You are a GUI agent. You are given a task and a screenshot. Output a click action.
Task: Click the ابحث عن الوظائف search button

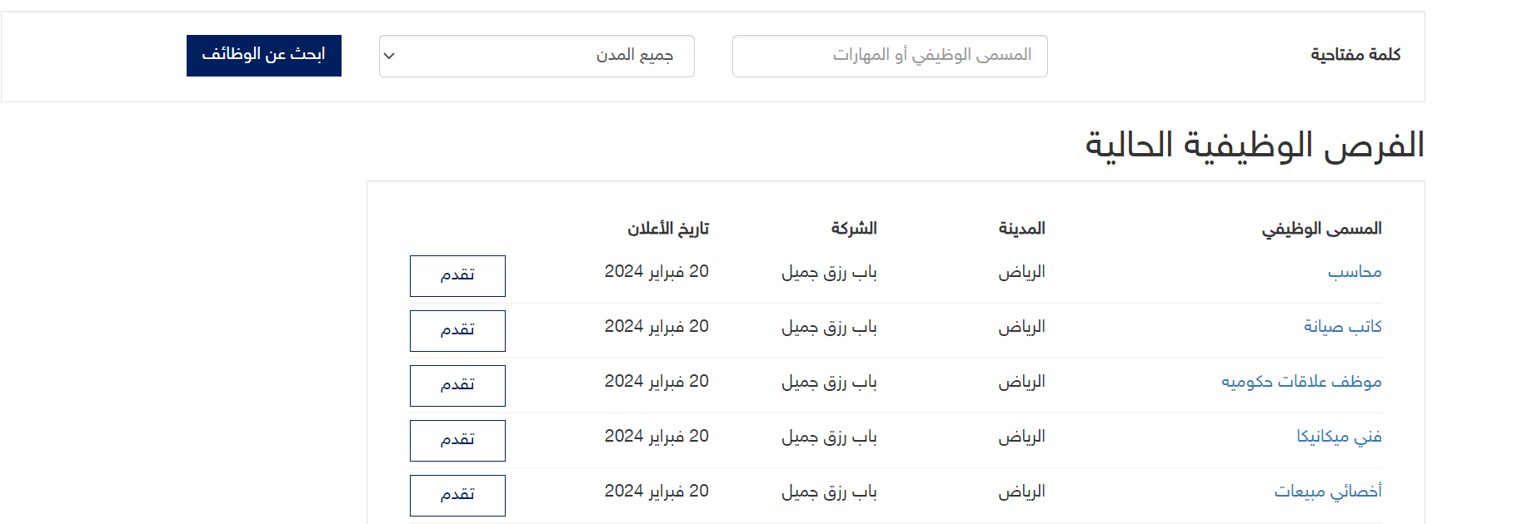[264, 56]
